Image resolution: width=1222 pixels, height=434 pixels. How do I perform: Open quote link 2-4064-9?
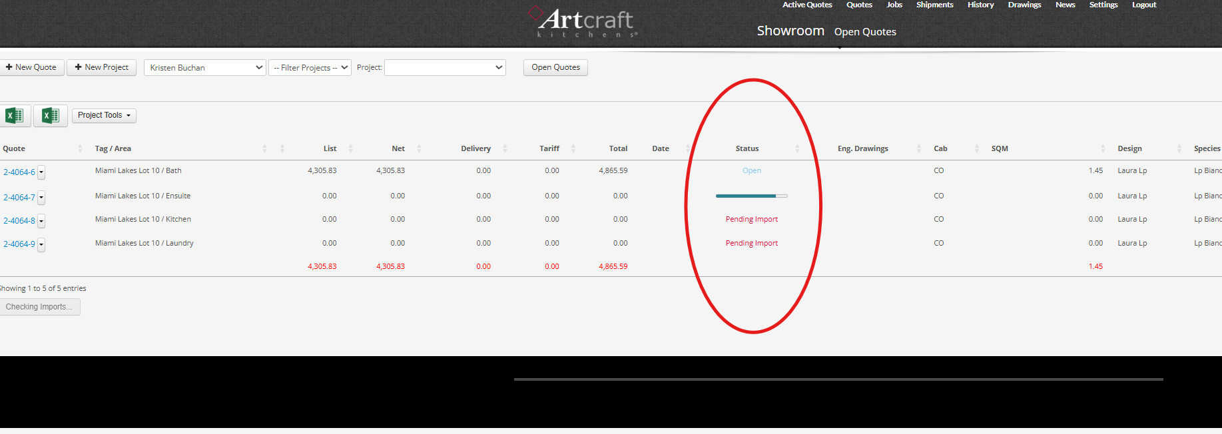click(x=19, y=244)
